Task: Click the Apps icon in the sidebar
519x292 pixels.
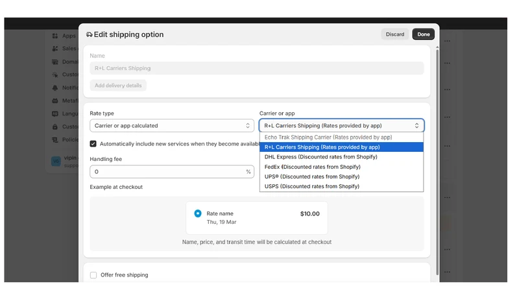Action: 55,36
